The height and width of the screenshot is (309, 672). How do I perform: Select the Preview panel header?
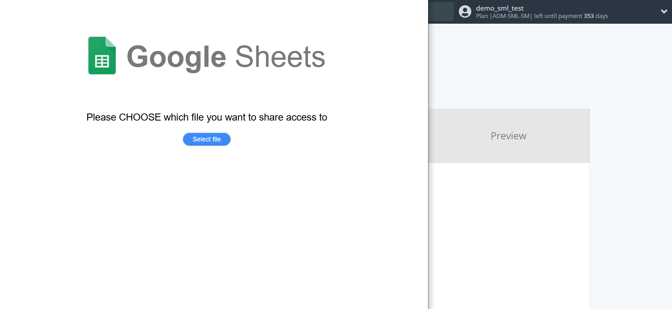pyautogui.click(x=508, y=136)
